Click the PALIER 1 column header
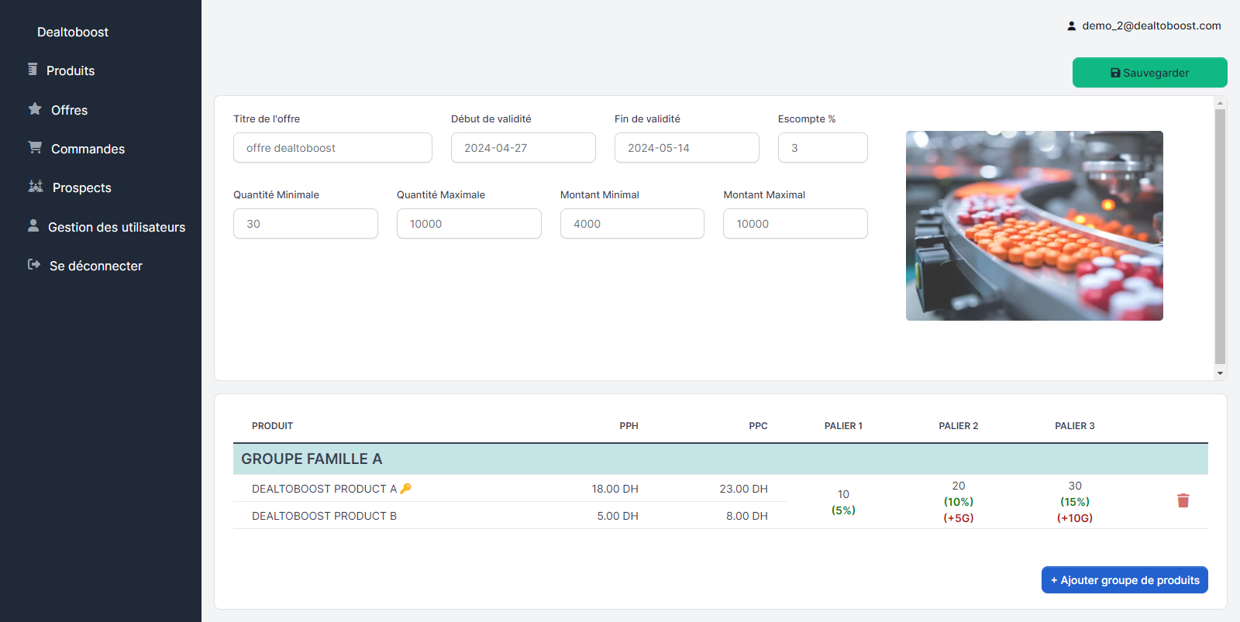This screenshot has height=622, width=1240. pos(843,426)
